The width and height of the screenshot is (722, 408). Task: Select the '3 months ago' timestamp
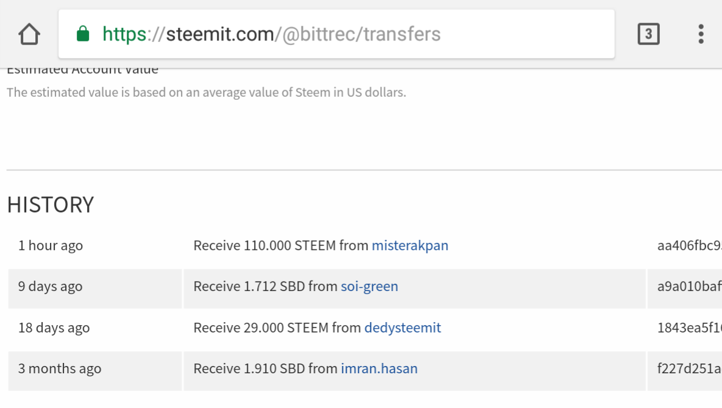pos(59,369)
